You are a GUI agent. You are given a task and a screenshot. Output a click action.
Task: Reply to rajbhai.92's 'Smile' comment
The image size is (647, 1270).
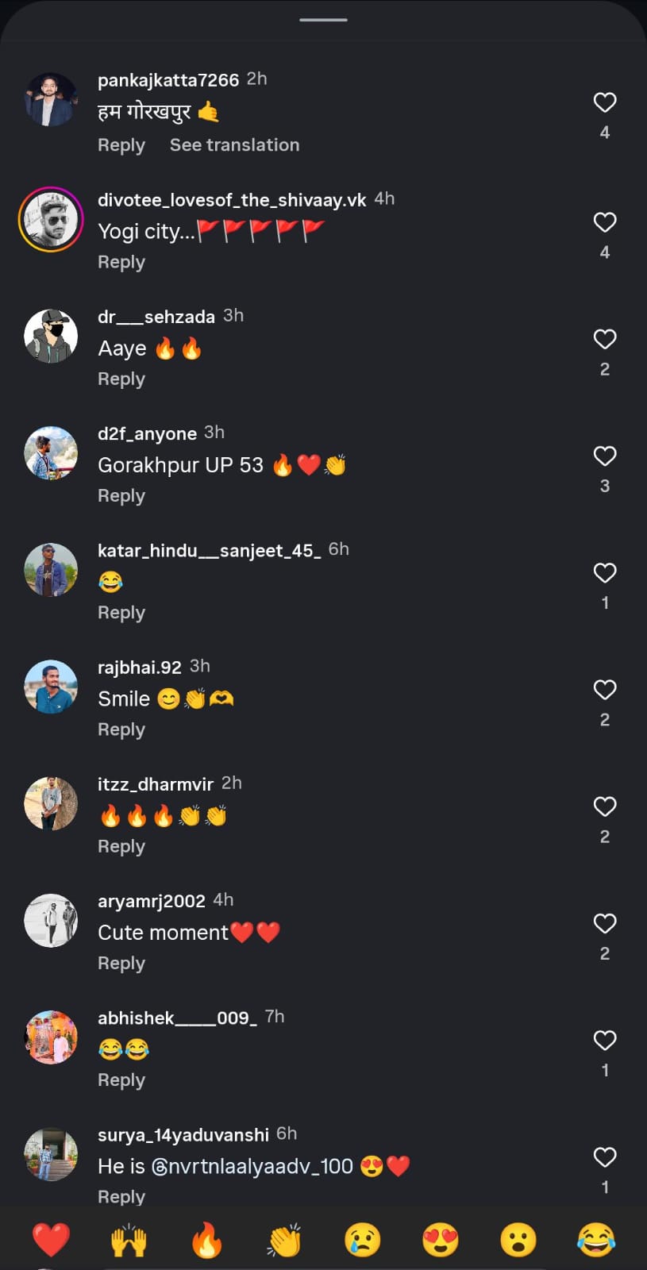point(121,729)
